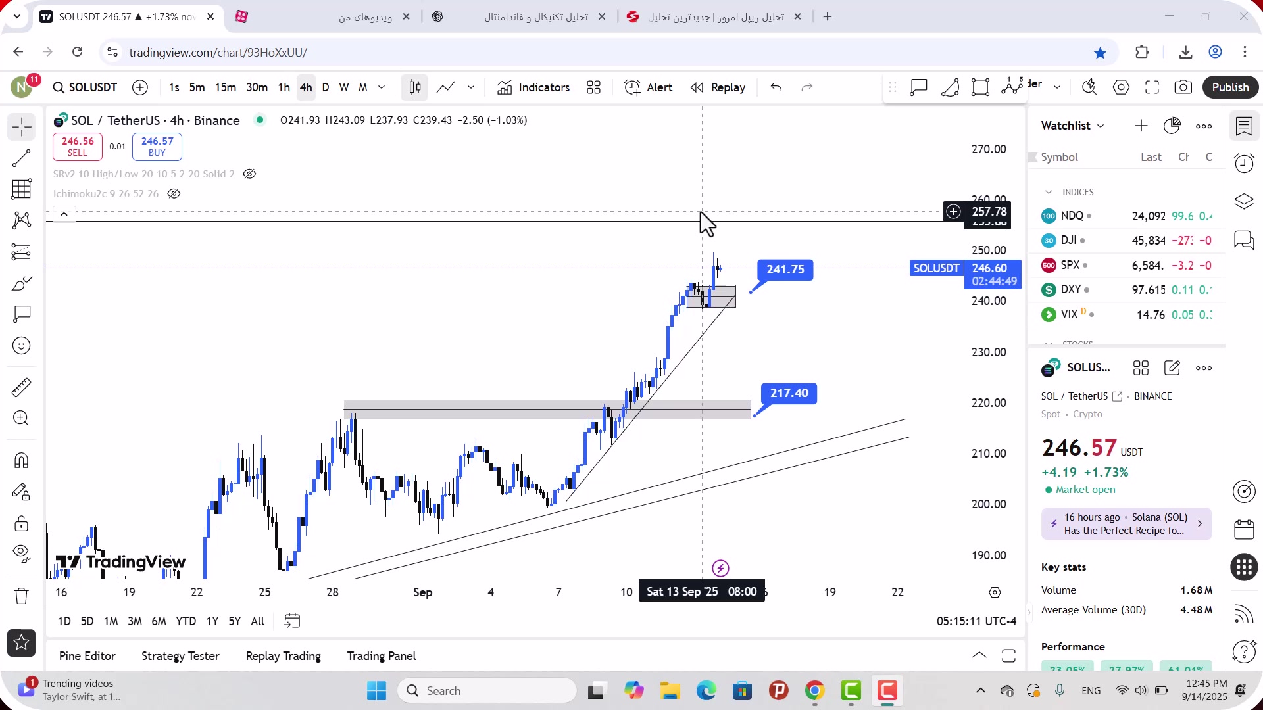The height and width of the screenshot is (710, 1263).
Task: Publish the chart idea
Action: tap(1230, 87)
